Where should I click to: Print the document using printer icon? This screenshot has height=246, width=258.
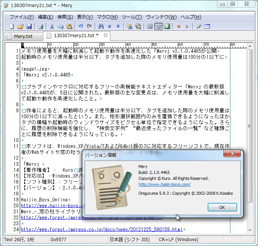(x=41, y=26)
